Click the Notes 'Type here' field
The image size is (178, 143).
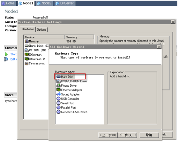point(11,101)
